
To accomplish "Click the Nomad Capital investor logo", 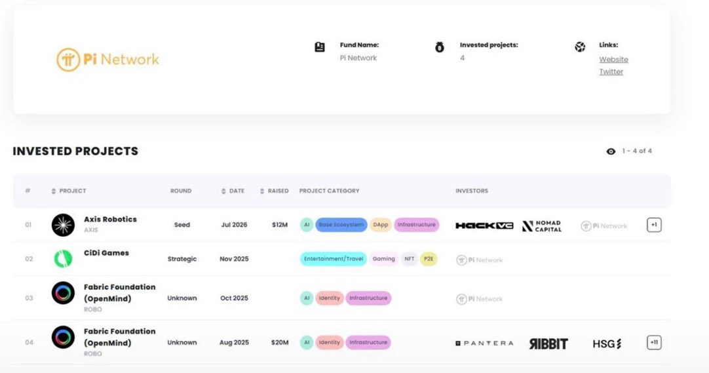I will pos(542,226).
